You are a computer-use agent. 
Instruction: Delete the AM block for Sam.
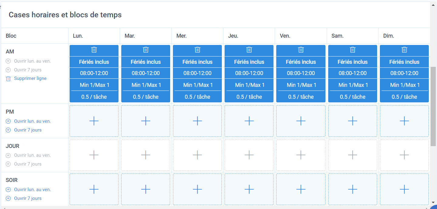pos(353,50)
